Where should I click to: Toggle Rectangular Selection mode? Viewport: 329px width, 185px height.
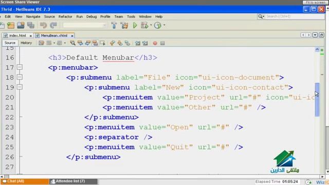pos(103,43)
